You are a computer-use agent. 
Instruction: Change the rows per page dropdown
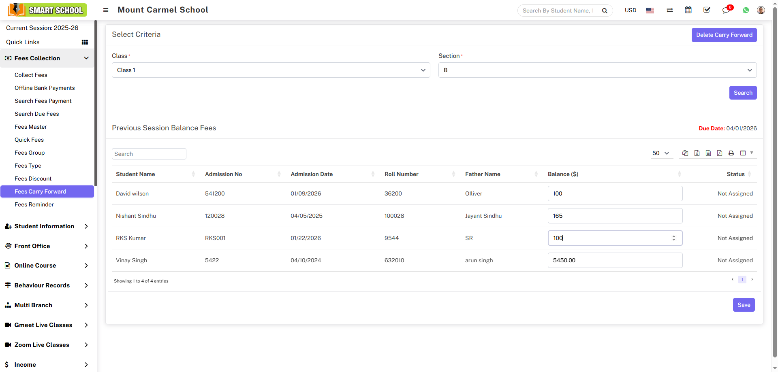pos(660,153)
